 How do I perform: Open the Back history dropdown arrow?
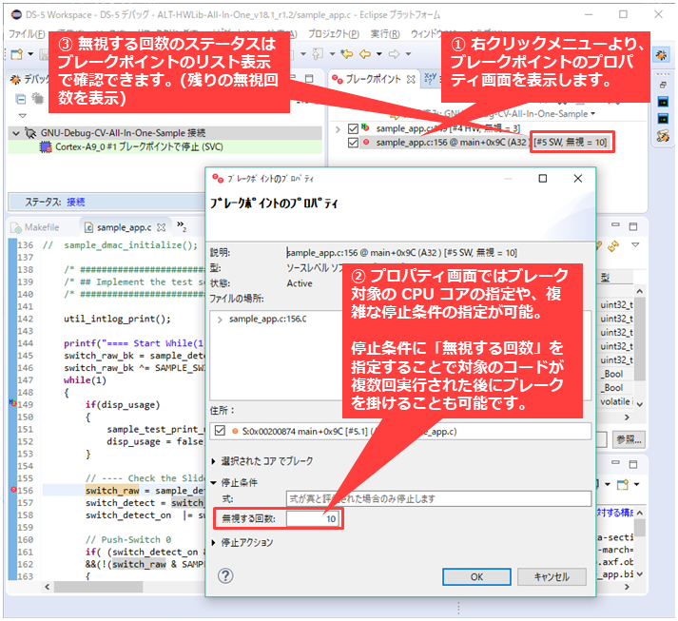click(x=379, y=54)
